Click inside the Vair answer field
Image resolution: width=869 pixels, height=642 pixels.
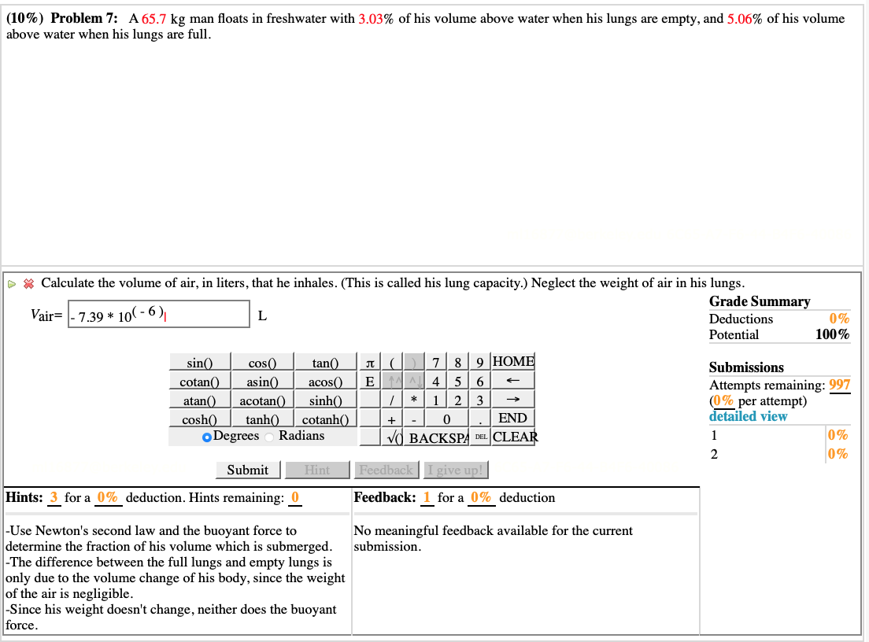(x=157, y=313)
